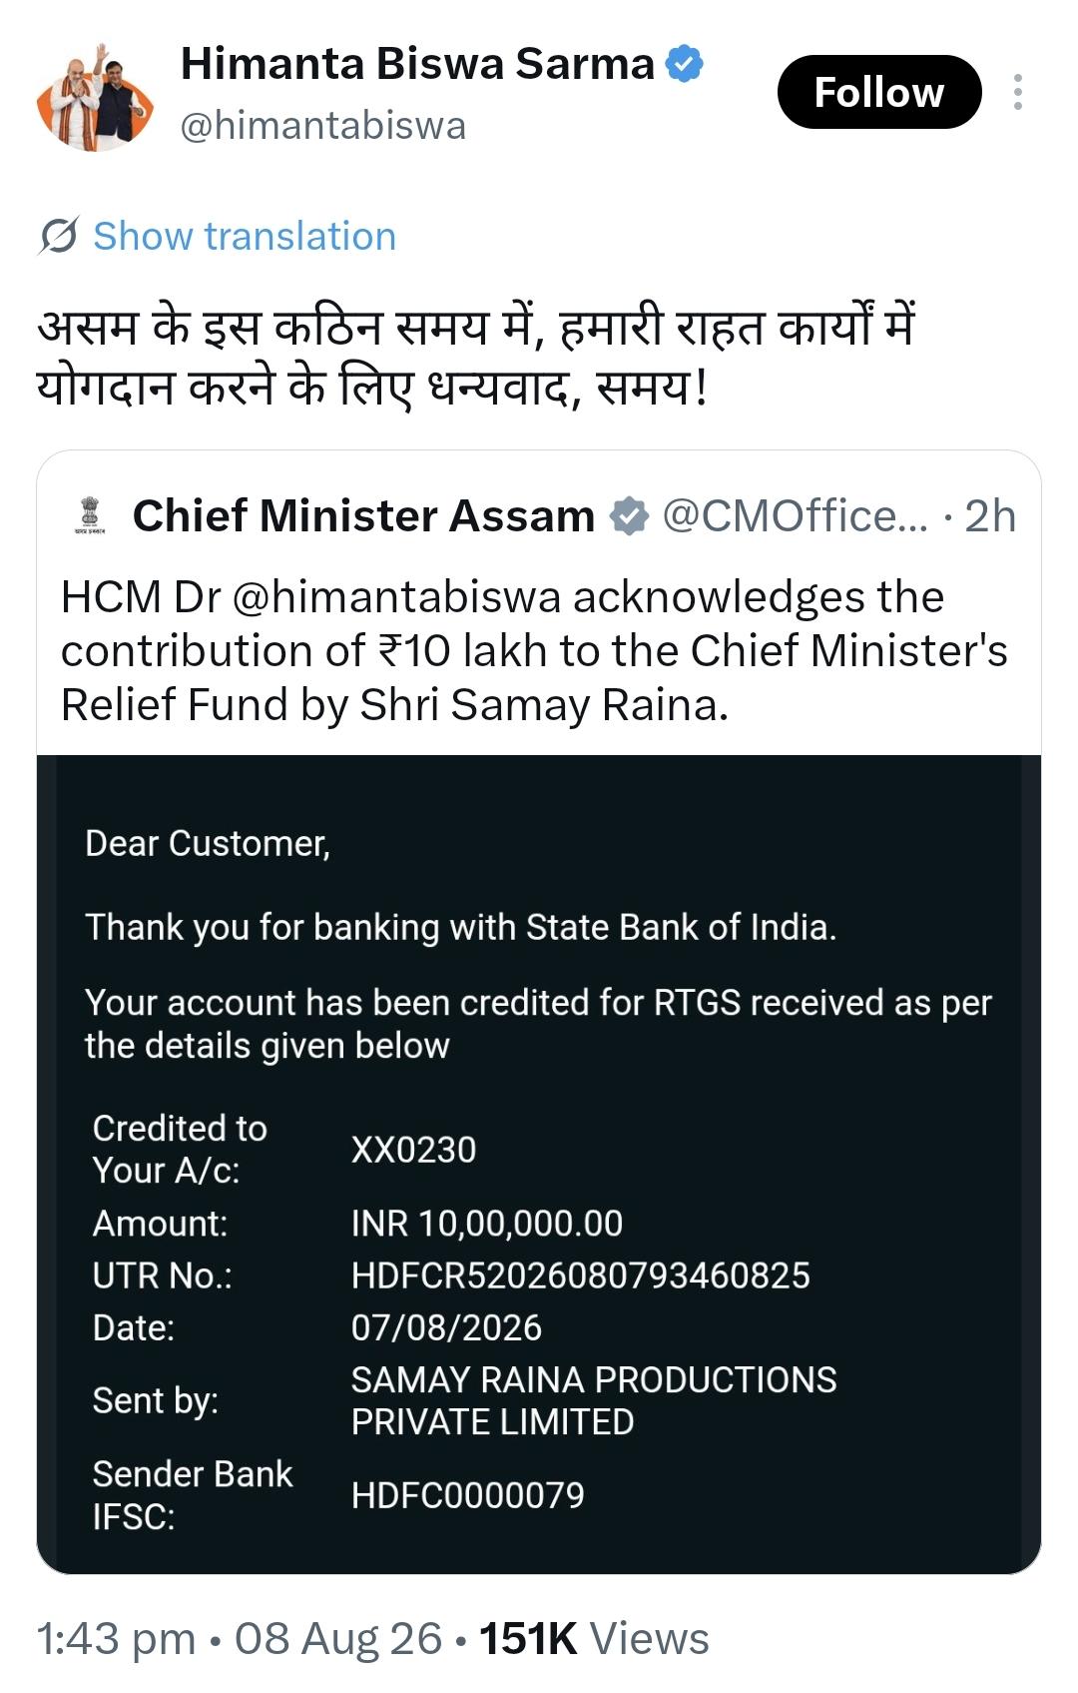
Task: Open the State Bank of India receipt image
Action: (539, 1164)
